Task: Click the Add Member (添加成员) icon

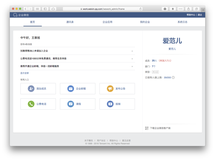Action: click(x=31, y=88)
